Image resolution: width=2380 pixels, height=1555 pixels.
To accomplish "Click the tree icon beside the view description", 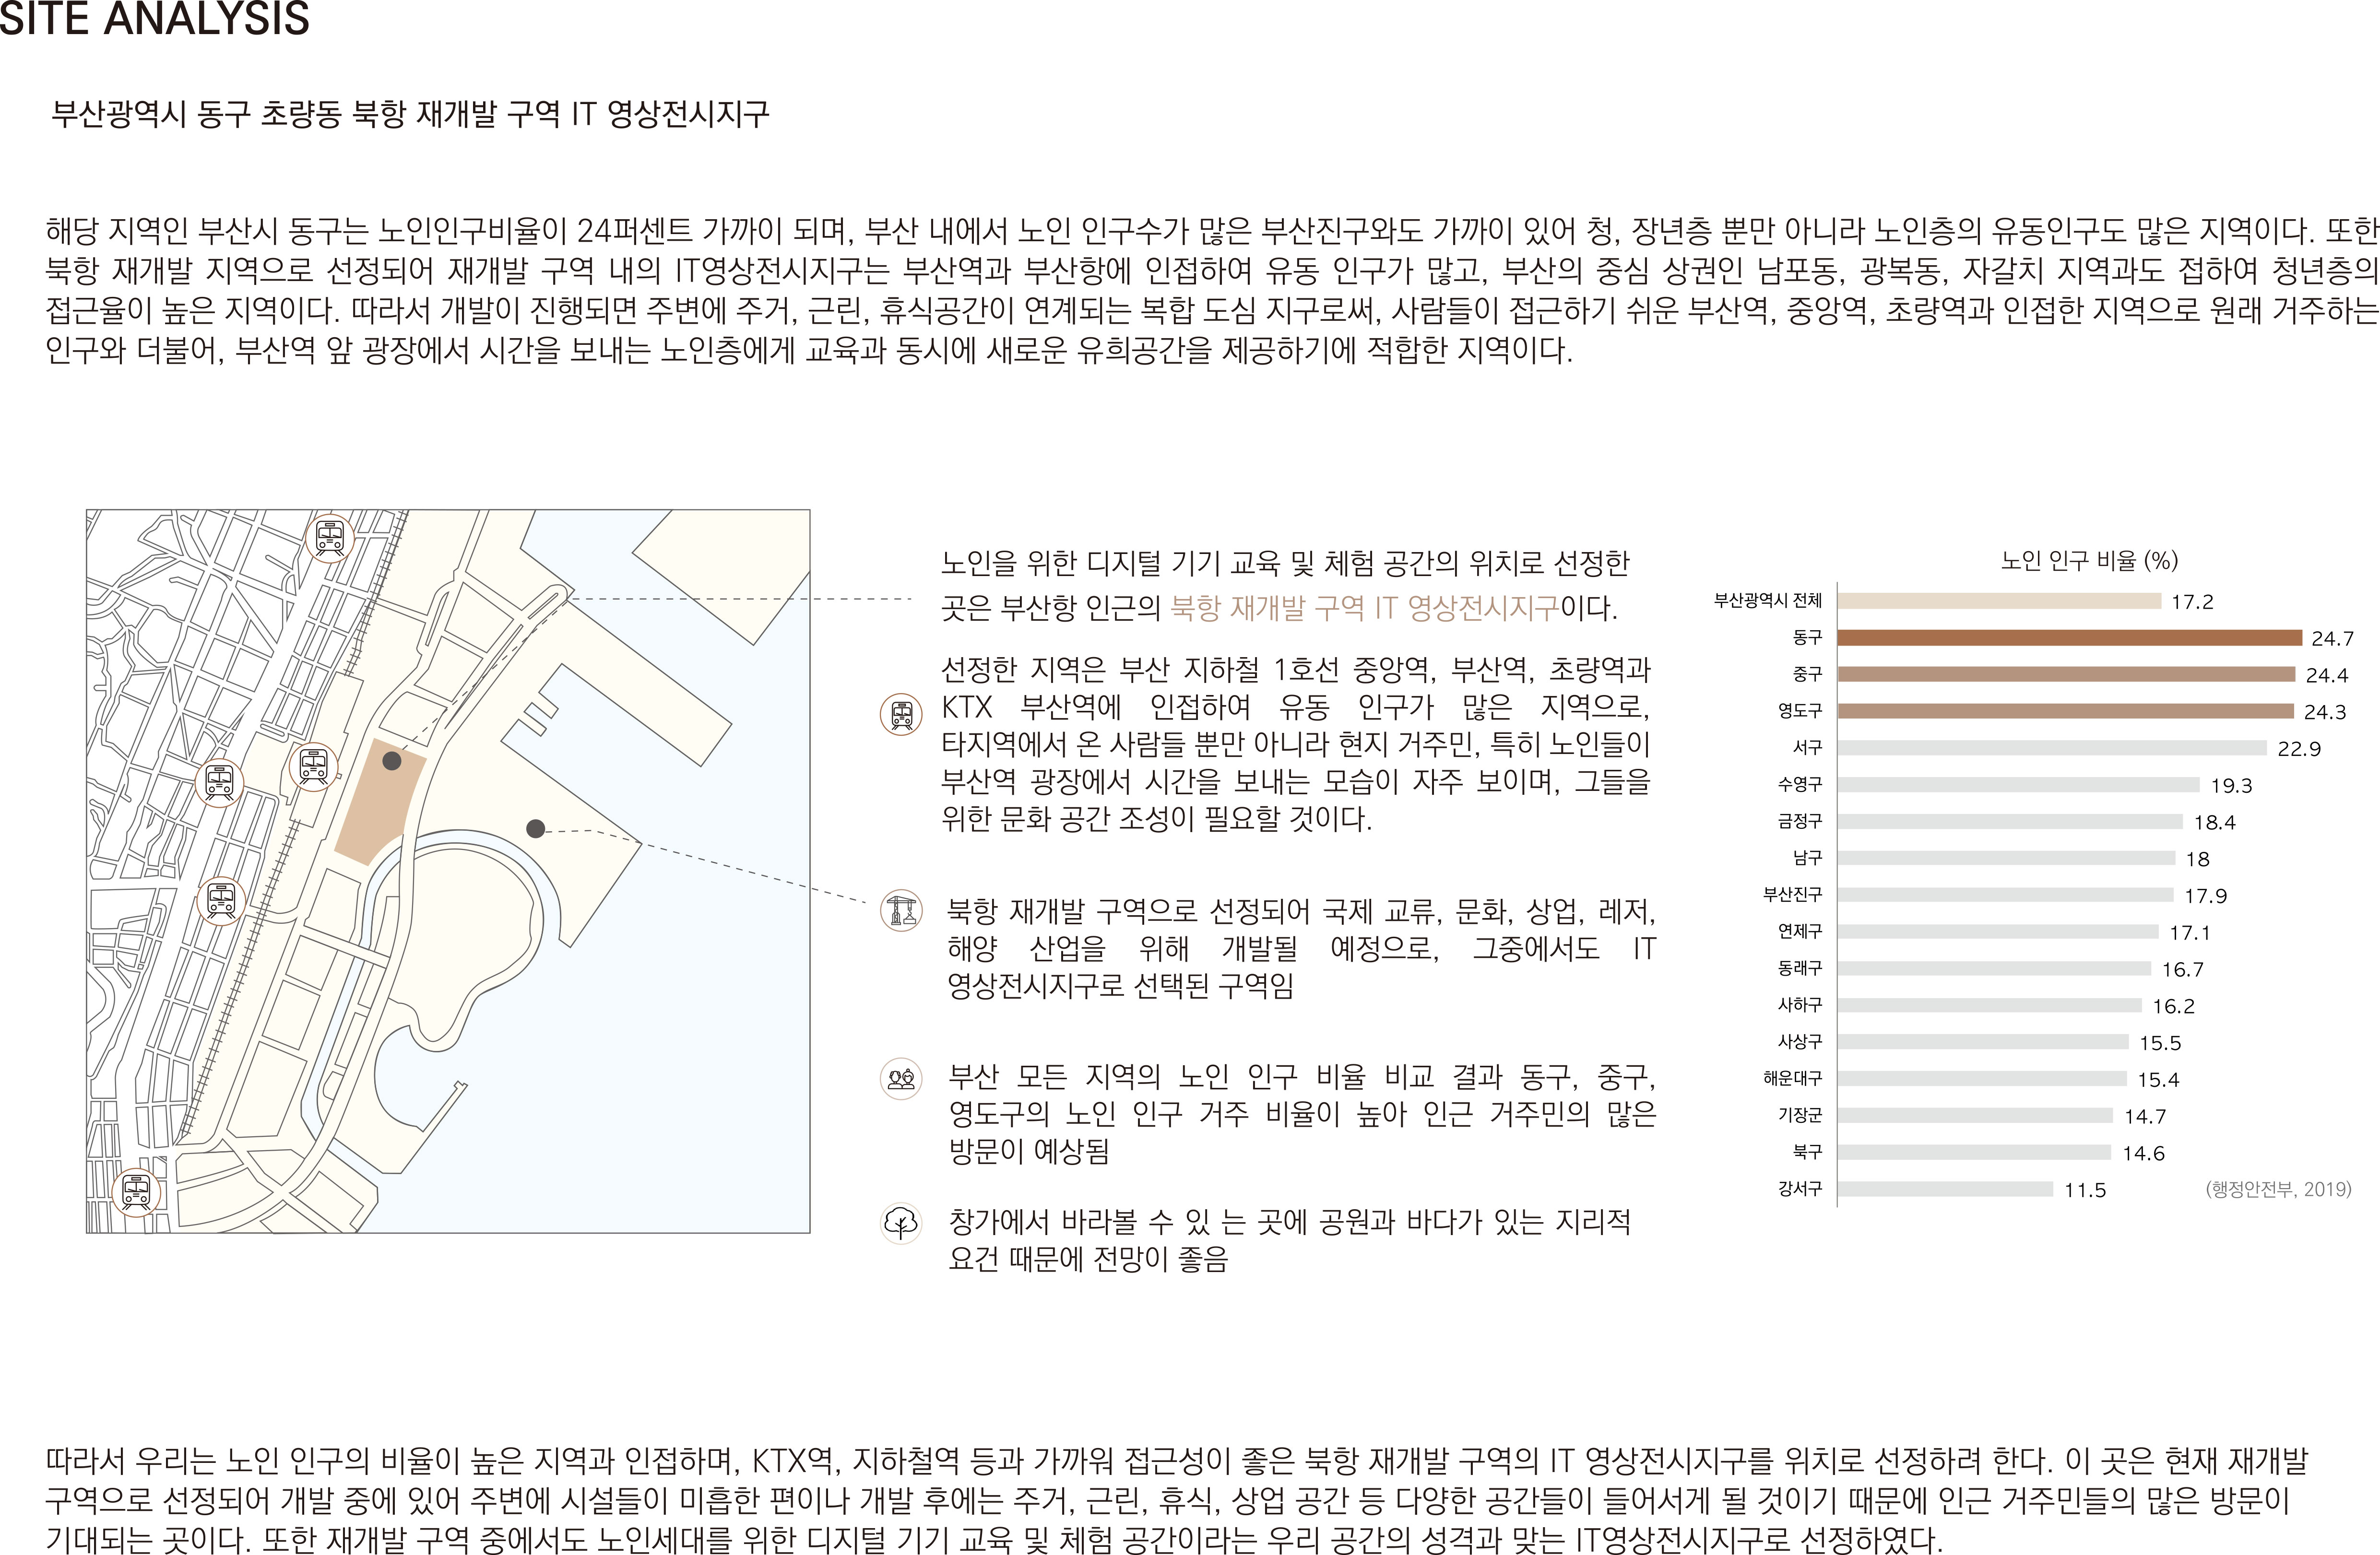I will (x=901, y=1223).
